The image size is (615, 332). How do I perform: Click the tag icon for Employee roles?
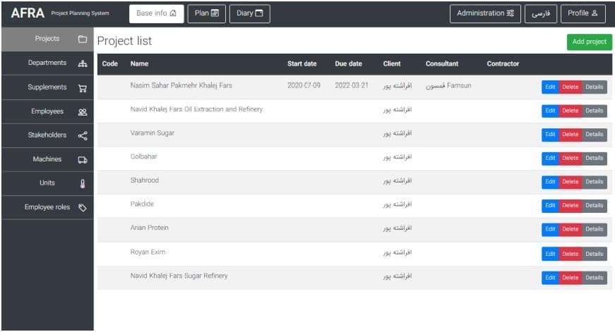tap(82, 207)
